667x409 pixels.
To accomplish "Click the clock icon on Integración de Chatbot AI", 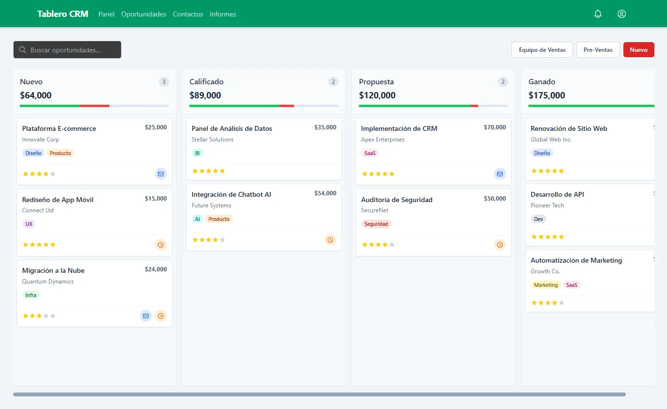I will point(330,239).
